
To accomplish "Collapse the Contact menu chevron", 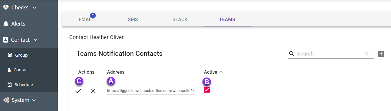I will [x=36, y=40].
